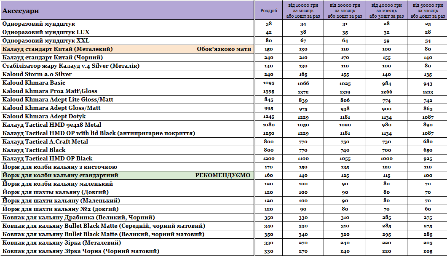Click the 'Обов'язково мати' label

click(224, 49)
